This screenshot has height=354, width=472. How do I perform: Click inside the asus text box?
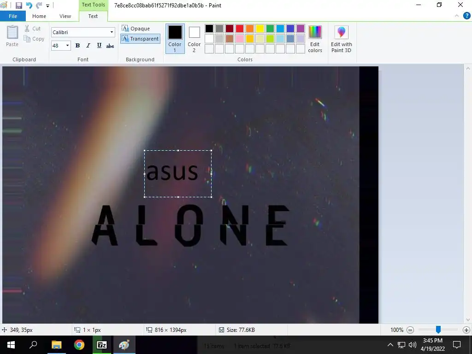pos(178,174)
